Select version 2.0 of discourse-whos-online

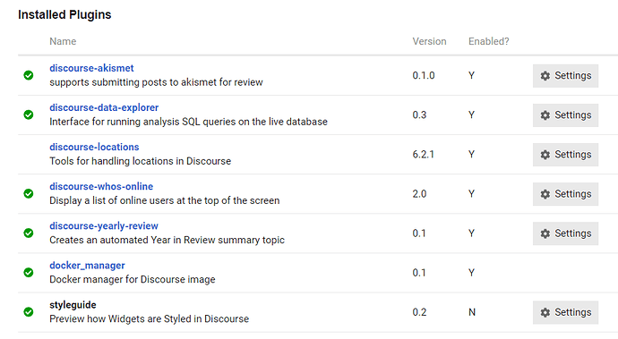click(x=419, y=194)
